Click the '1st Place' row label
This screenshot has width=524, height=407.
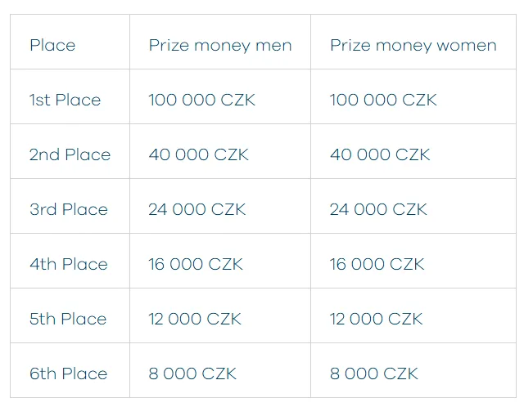pos(65,100)
